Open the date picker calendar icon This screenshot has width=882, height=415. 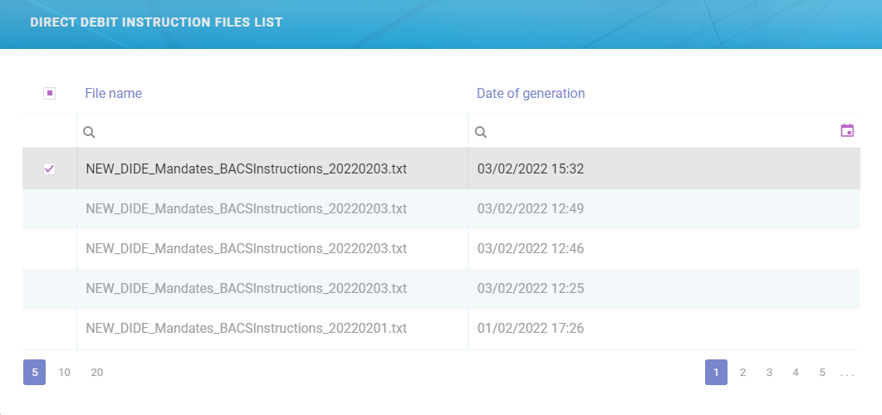pyautogui.click(x=847, y=131)
